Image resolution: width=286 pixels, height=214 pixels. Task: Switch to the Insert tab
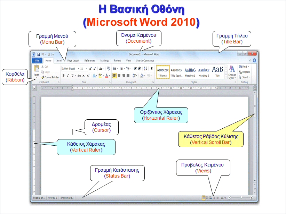pos(59,61)
